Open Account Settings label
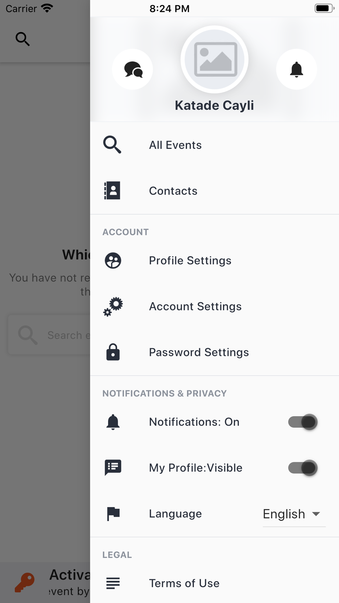Screen dimensions: 339x603 [195, 307]
